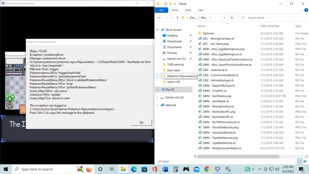The width and height of the screenshot is (309, 174).
Task: Click the Search Mods input field
Action: click(272, 18)
